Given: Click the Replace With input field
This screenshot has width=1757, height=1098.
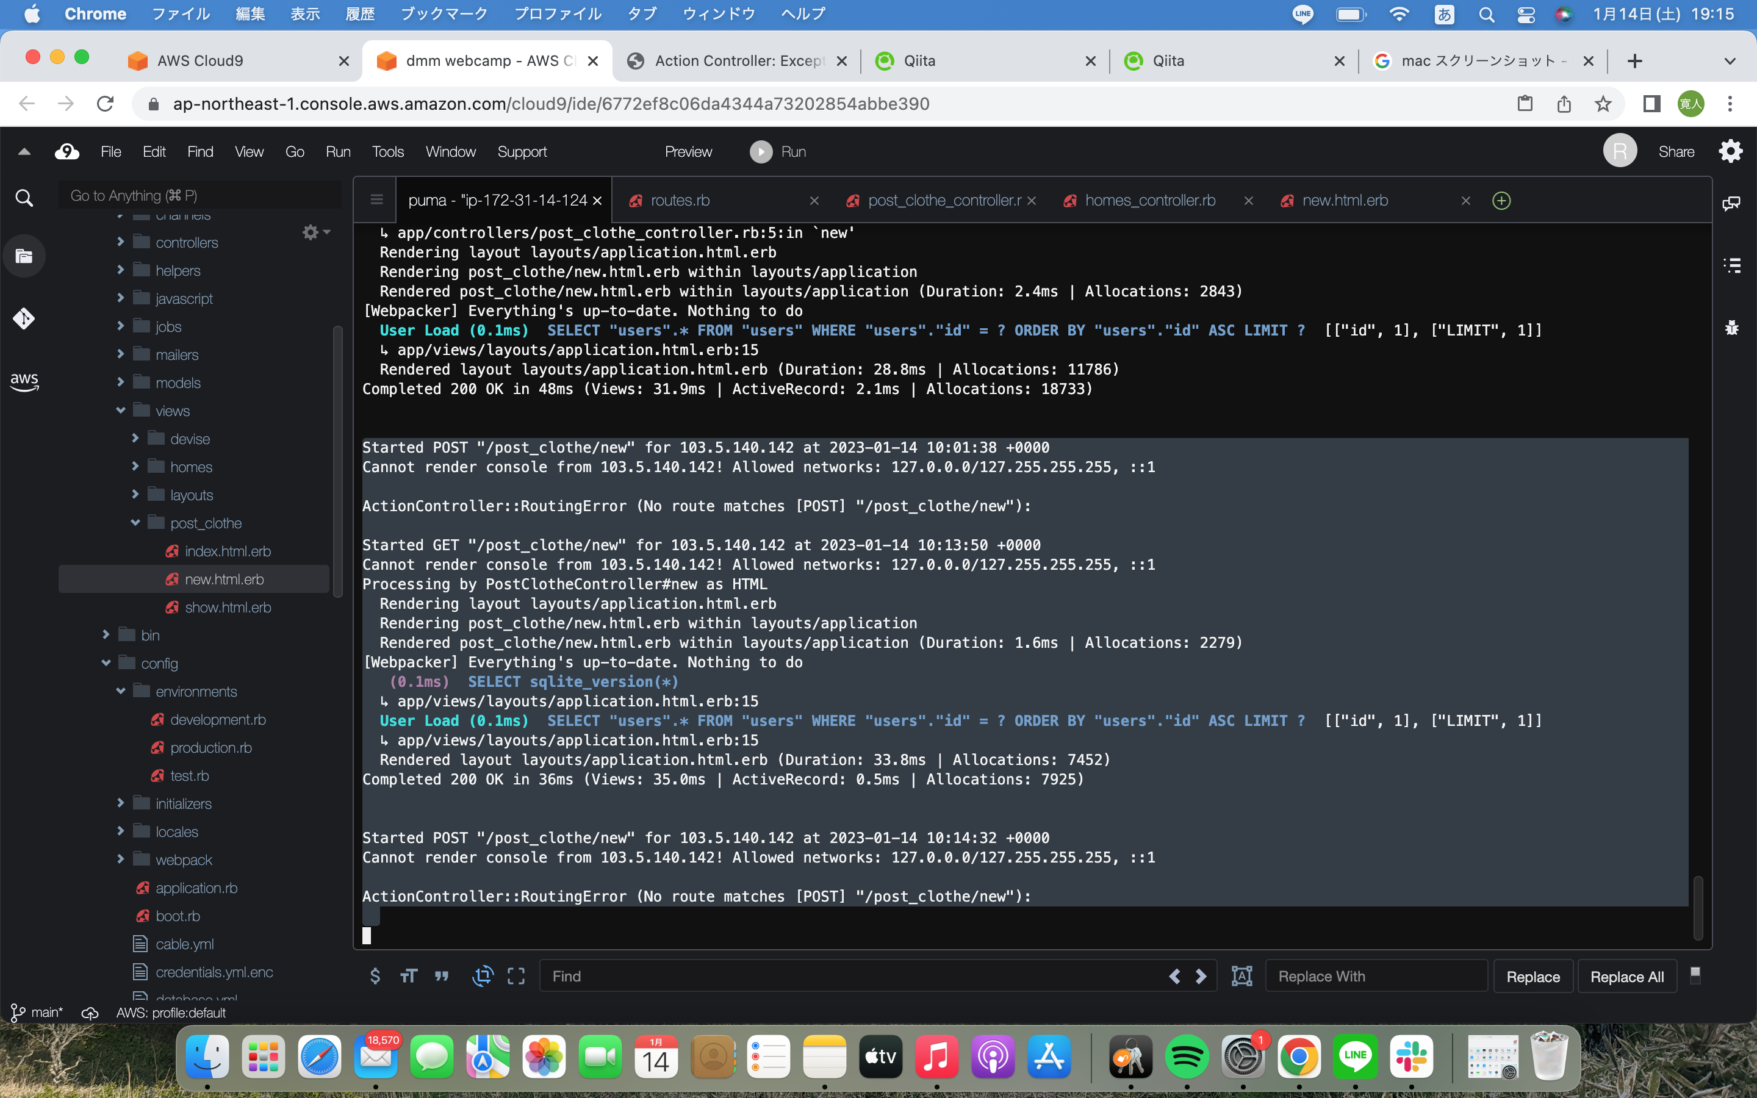Looking at the screenshot, I should pyautogui.click(x=1376, y=976).
